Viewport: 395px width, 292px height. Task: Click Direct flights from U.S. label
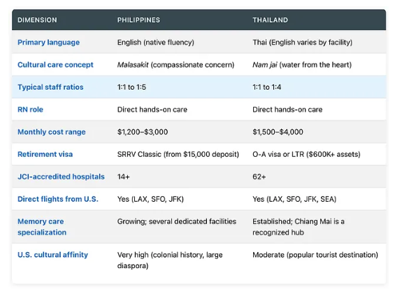(58, 199)
